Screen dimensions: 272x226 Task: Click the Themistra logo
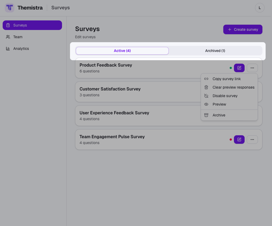pyautogui.click(x=9, y=8)
